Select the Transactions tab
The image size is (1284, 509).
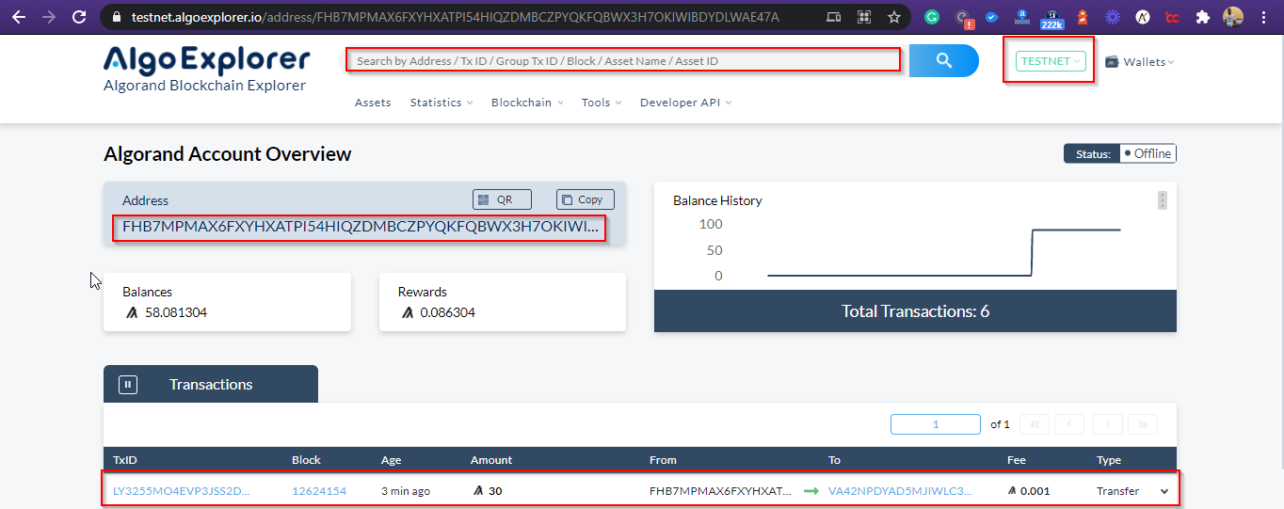211,384
